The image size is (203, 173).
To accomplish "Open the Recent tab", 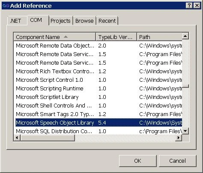I will pyautogui.click(x=107, y=21).
